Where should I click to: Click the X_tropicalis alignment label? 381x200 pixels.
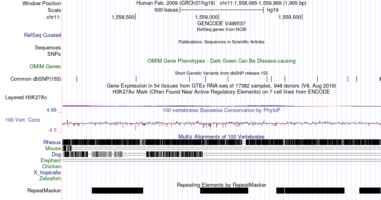click(x=47, y=173)
